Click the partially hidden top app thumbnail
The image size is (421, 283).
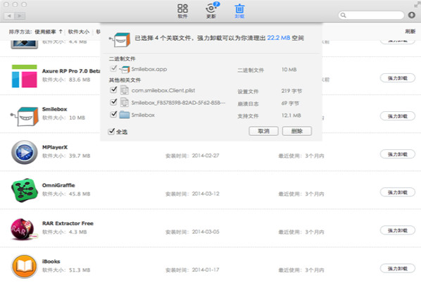tap(24, 44)
